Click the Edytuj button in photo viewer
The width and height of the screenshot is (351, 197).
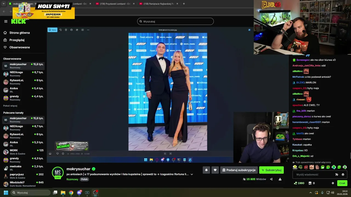click(52, 30)
